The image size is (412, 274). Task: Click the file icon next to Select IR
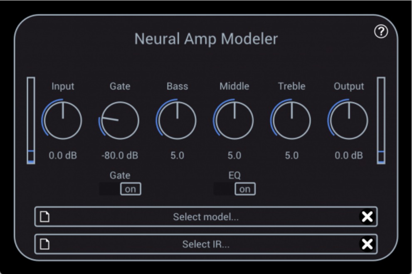pos(46,244)
